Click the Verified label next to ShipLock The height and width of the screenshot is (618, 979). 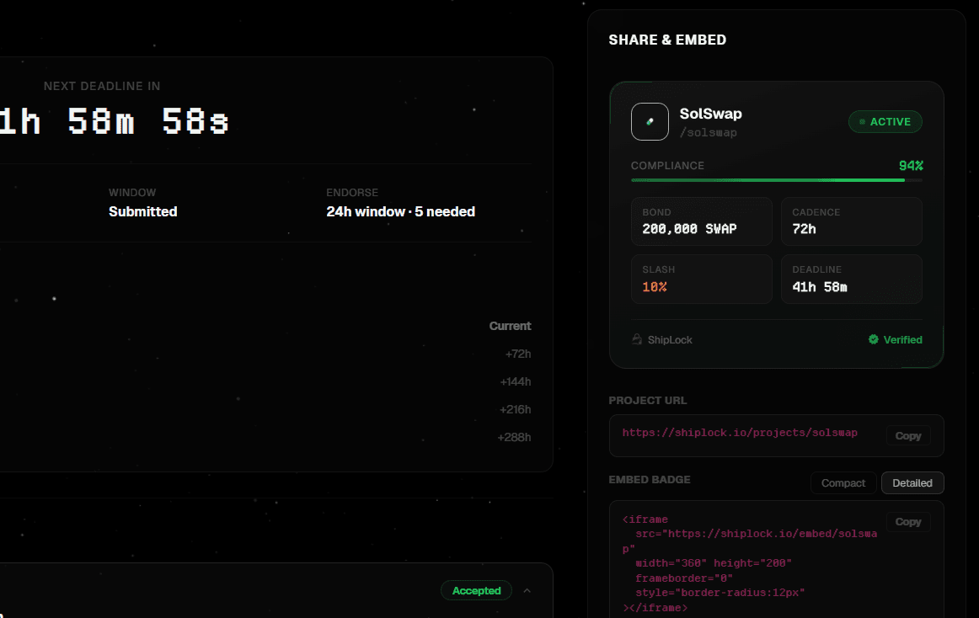(x=902, y=339)
